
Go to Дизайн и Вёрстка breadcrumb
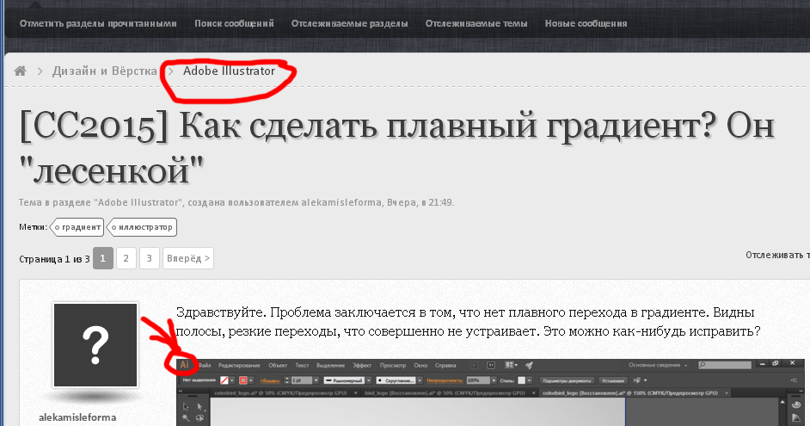(104, 71)
